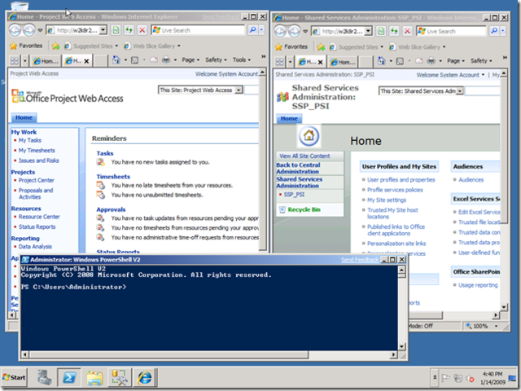Click SSP_PSI link in sidebar
The height and width of the screenshot is (391, 521).
[294, 195]
